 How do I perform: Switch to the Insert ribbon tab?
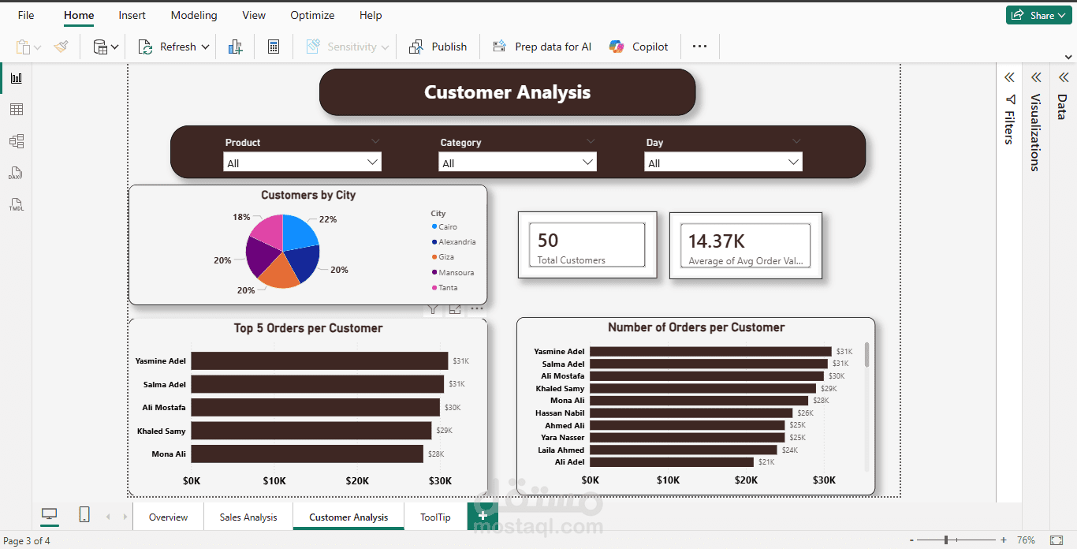[132, 15]
